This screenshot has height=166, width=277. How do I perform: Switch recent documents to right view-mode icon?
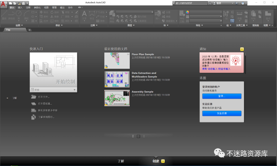point(144,136)
